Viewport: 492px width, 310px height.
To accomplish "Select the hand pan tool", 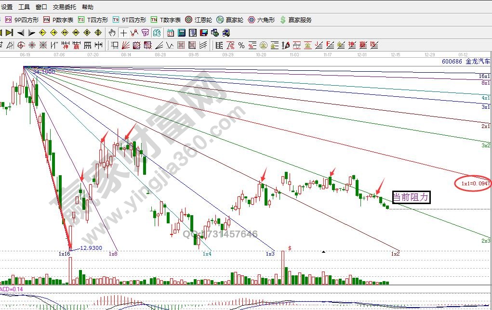I will (x=112, y=33).
